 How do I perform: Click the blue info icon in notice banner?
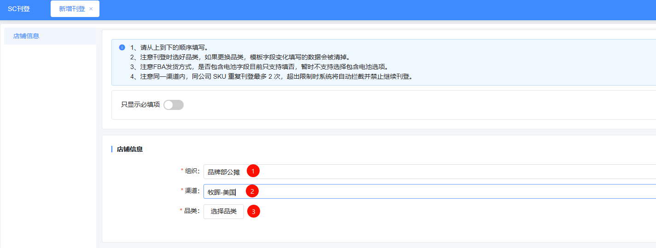122,47
